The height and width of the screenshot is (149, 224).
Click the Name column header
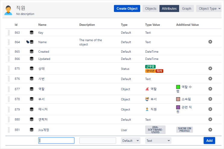click(x=42, y=25)
